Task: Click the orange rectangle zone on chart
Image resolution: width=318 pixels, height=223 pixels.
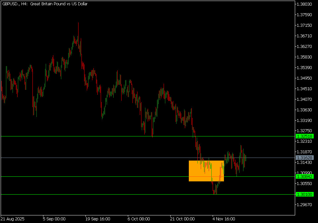Action: coord(206,171)
